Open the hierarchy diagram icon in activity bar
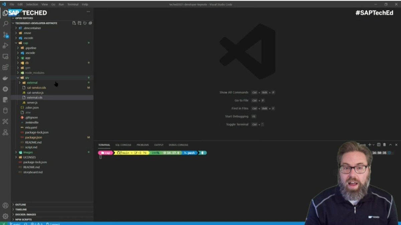The image size is (401, 225). (x=5, y=132)
